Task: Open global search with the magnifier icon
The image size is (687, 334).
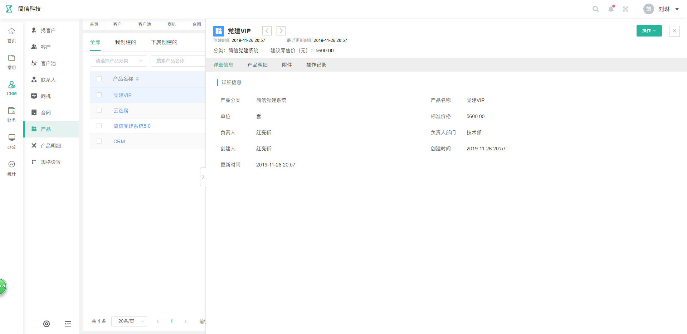Action: coord(595,9)
